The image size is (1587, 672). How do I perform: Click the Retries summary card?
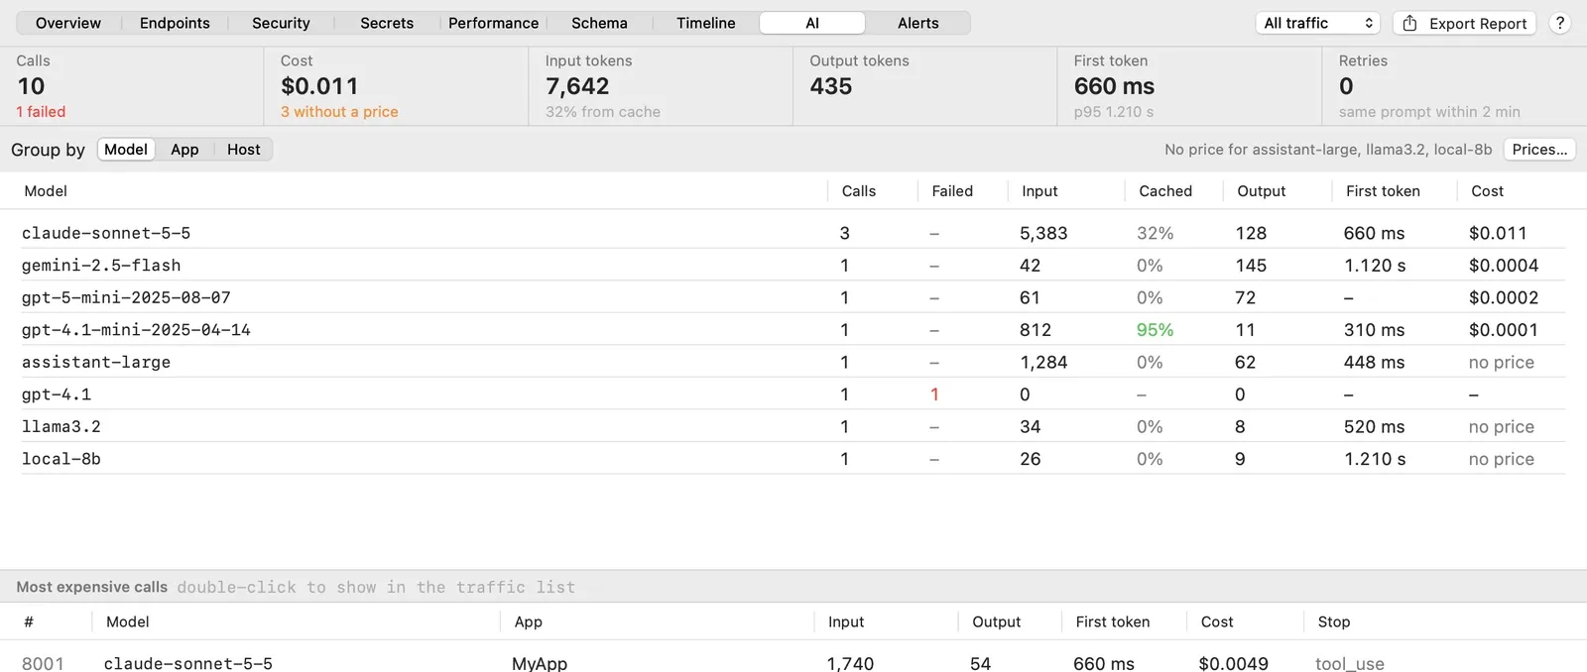(x=1454, y=86)
